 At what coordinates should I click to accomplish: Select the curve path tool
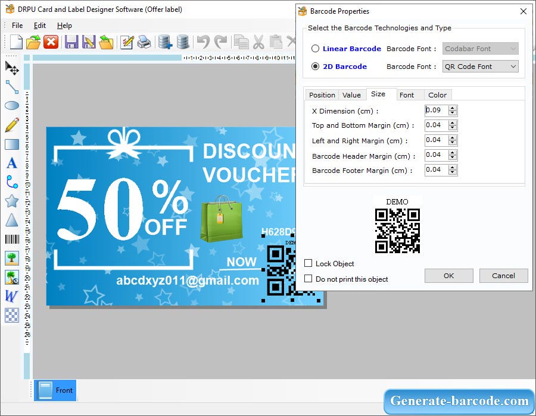(12, 182)
